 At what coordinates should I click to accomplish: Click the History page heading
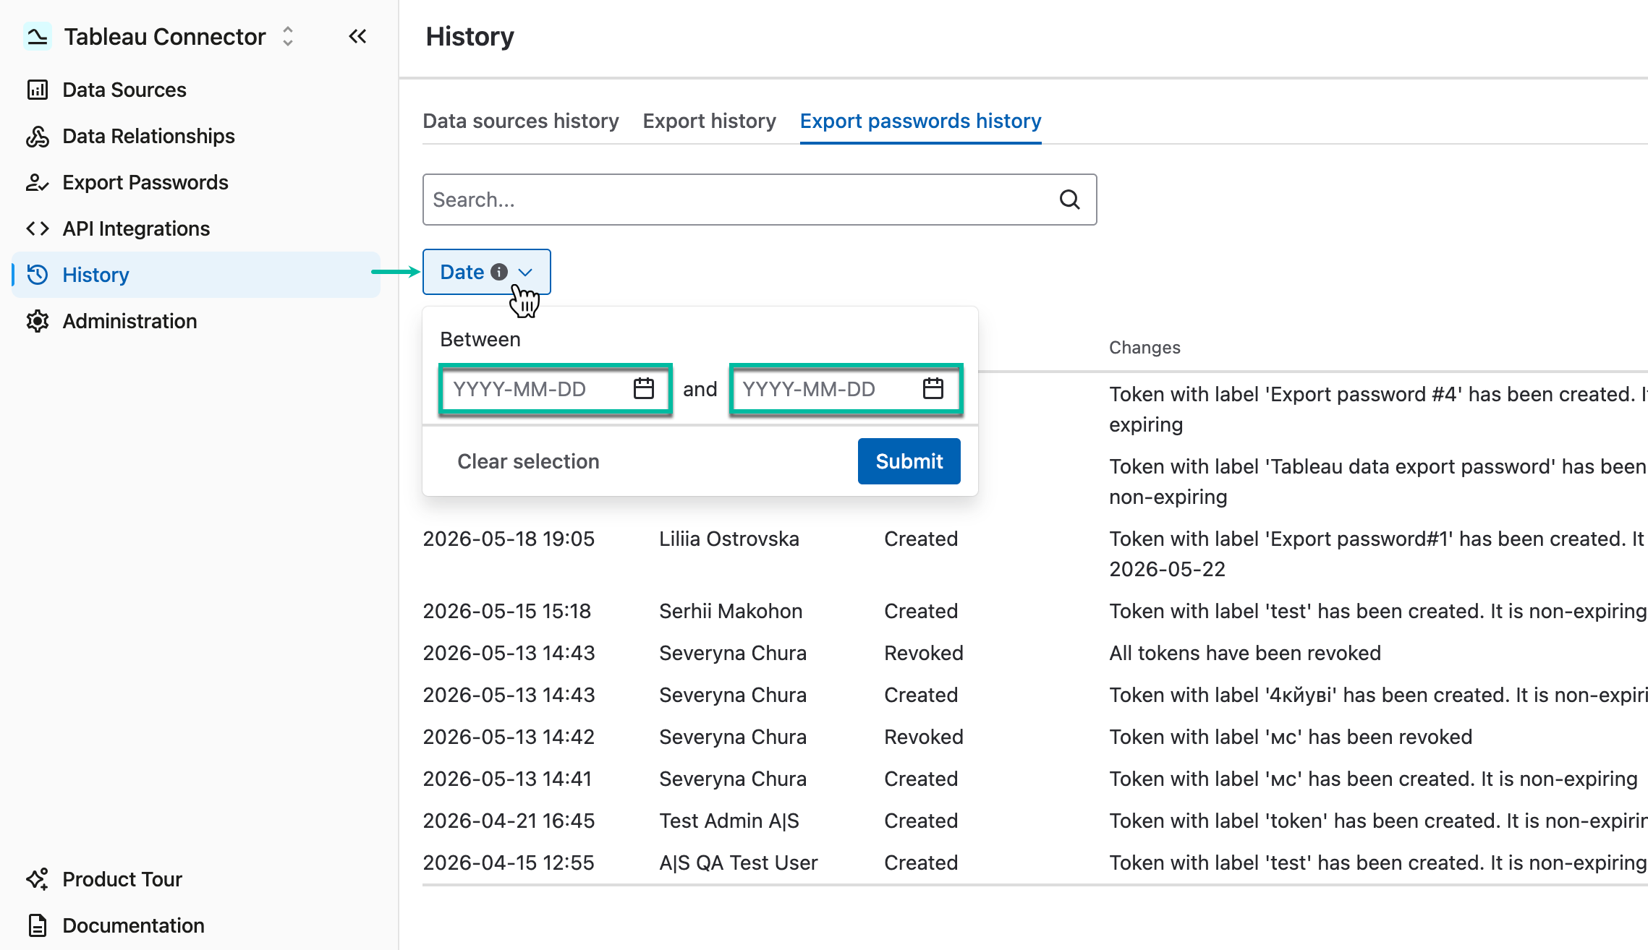470,36
